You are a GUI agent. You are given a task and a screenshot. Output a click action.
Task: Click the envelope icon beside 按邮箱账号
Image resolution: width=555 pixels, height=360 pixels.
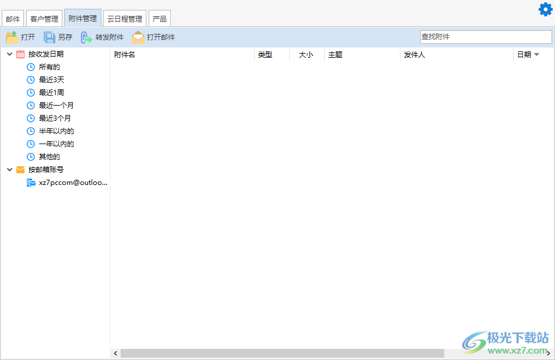(20, 169)
